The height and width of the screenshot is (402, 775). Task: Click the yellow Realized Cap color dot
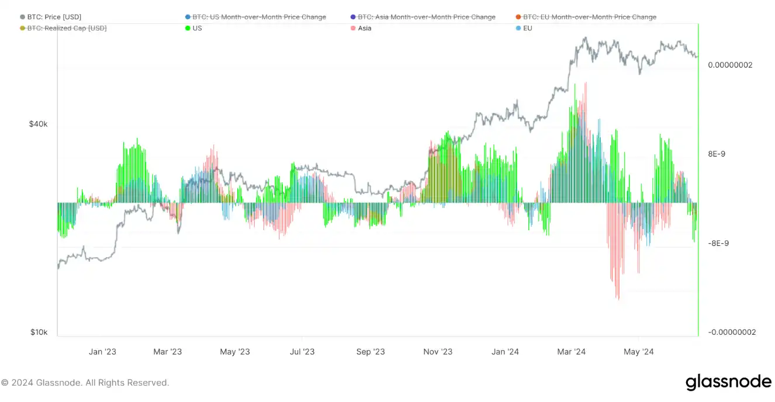point(22,28)
